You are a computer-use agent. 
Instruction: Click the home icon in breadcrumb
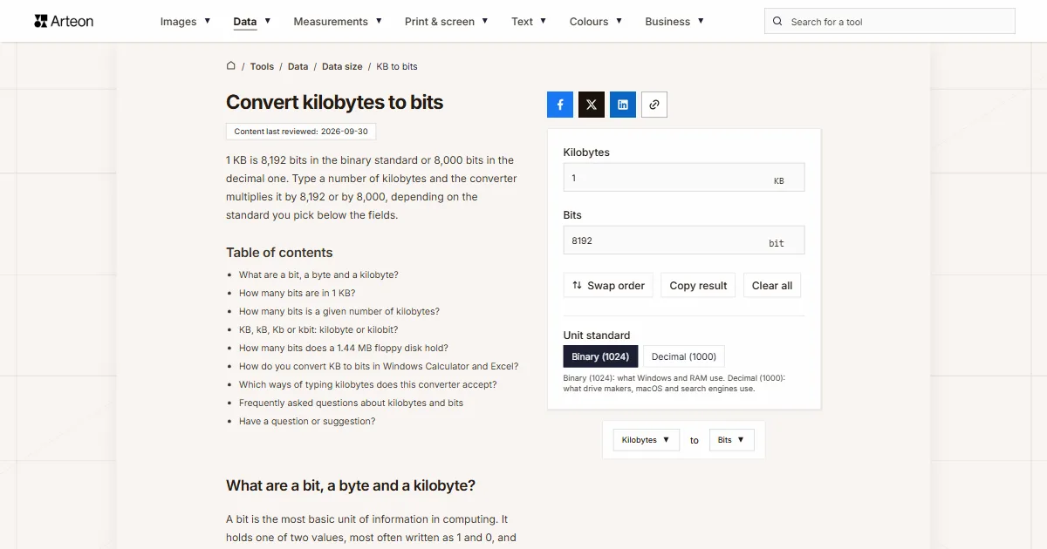pyautogui.click(x=231, y=66)
